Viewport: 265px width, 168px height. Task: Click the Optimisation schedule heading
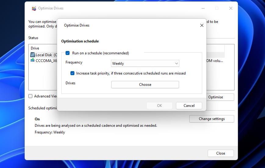(x=80, y=41)
